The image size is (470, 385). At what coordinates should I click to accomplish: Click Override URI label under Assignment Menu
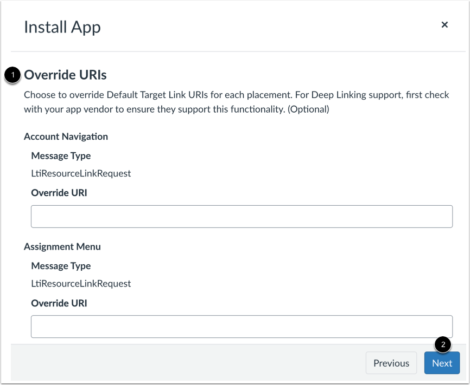click(x=59, y=303)
